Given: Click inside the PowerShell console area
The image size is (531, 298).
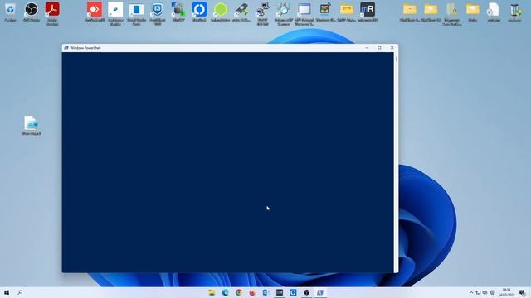Looking at the screenshot, I should pos(228,162).
